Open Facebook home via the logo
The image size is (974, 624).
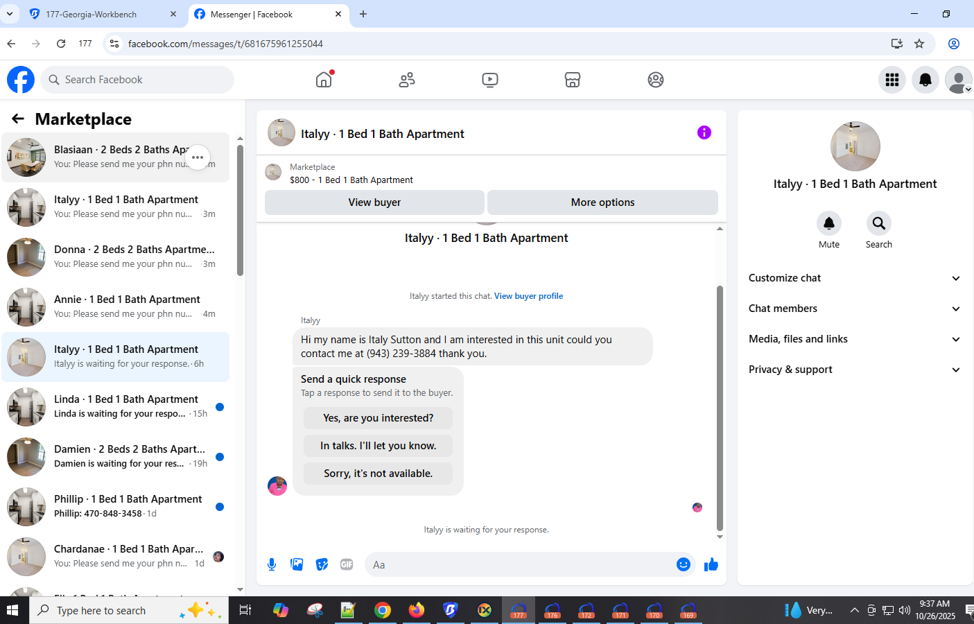[x=21, y=80]
